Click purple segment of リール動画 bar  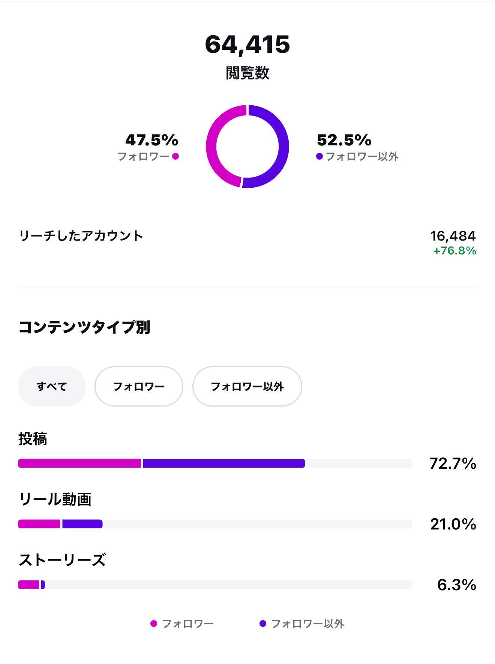(82, 524)
